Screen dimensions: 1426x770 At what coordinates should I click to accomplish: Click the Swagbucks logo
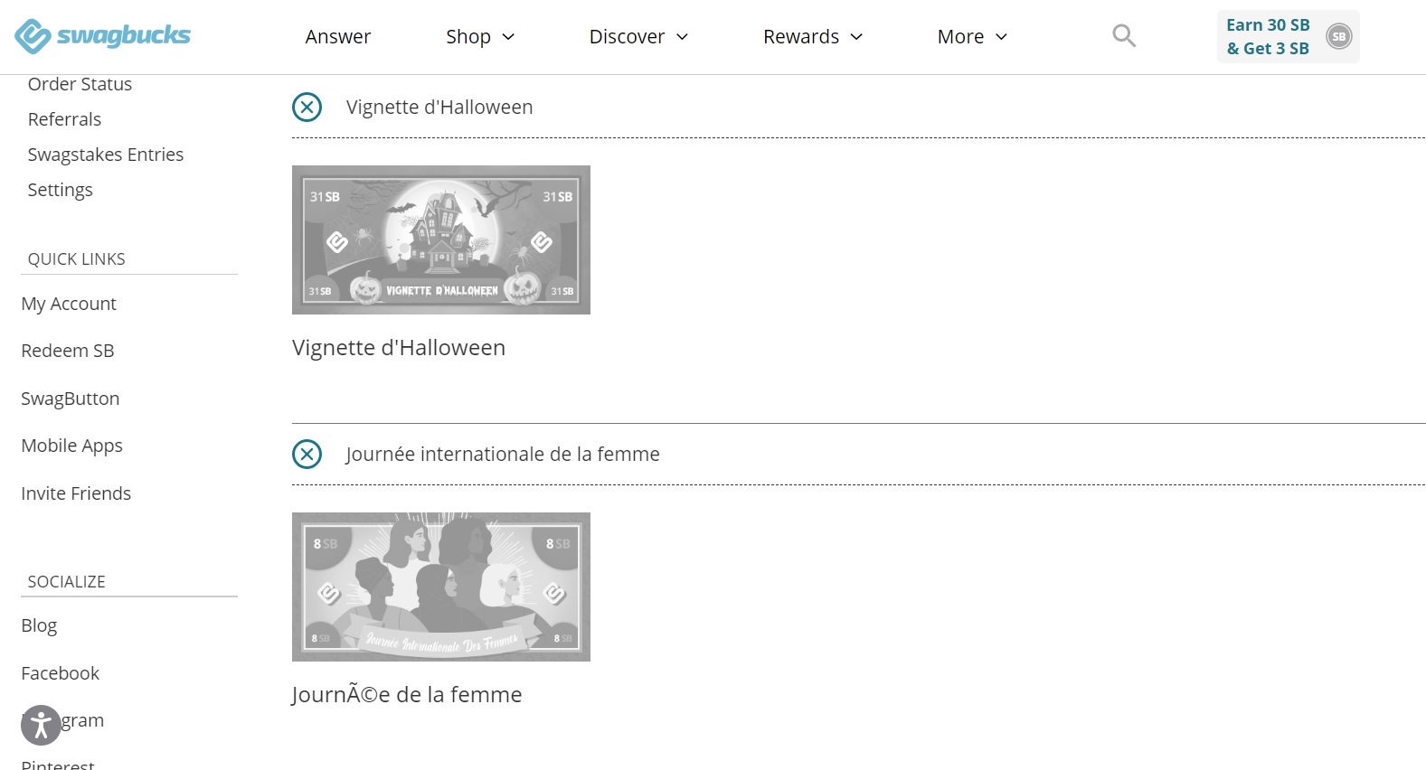point(102,36)
